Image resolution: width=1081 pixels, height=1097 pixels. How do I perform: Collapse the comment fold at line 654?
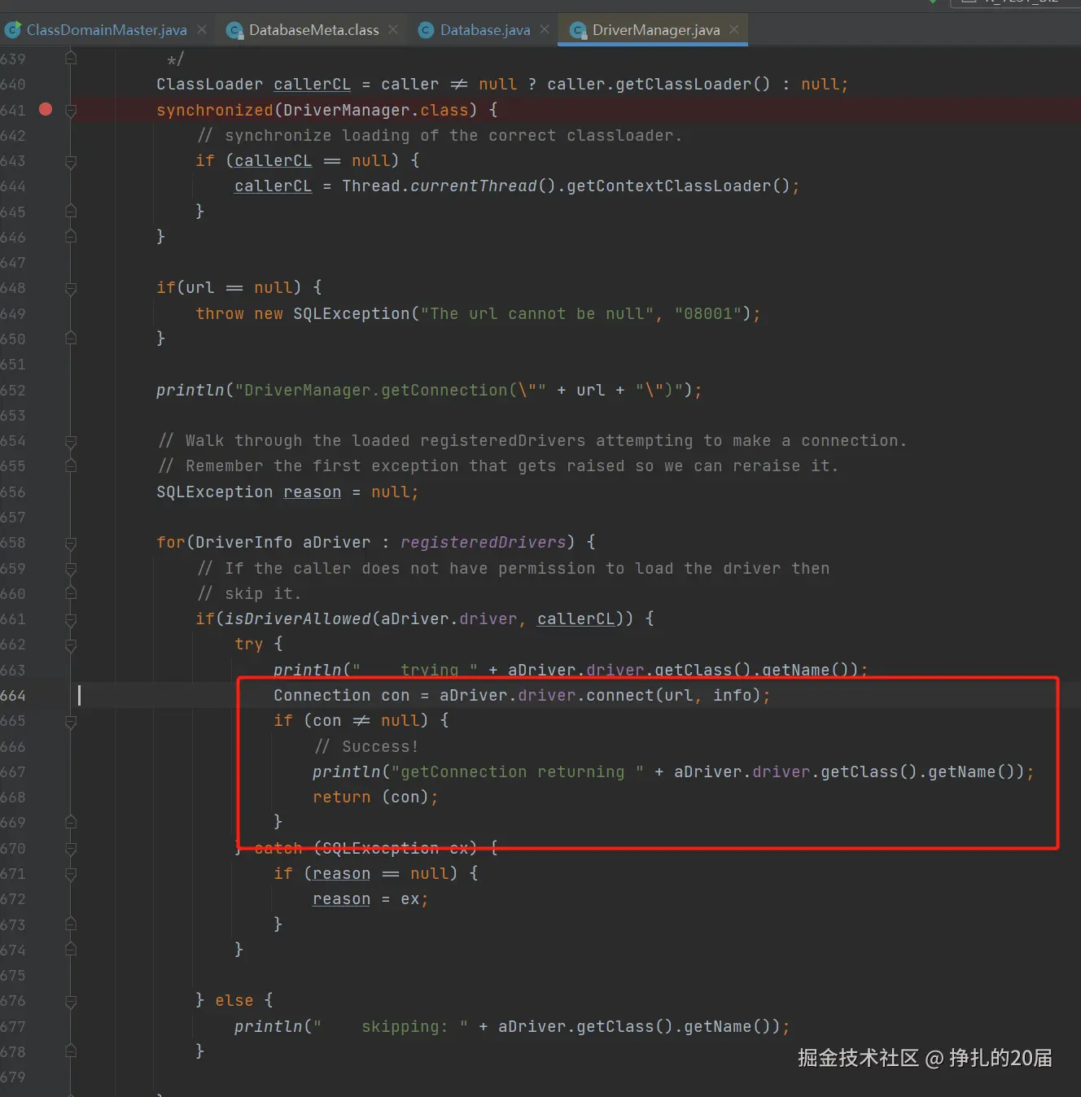pos(71,441)
